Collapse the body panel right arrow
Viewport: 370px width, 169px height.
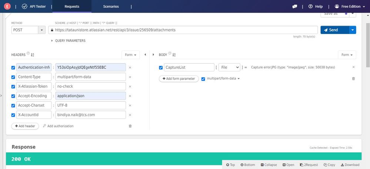[x=153, y=55]
